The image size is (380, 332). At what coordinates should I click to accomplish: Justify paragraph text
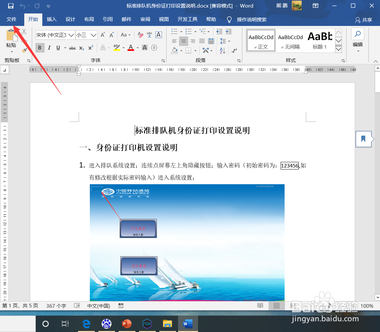(202, 41)
